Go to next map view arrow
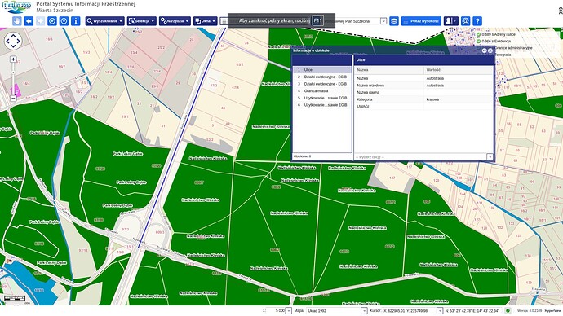Viewport: 563px width, 316px height. (x=40, y=21)
